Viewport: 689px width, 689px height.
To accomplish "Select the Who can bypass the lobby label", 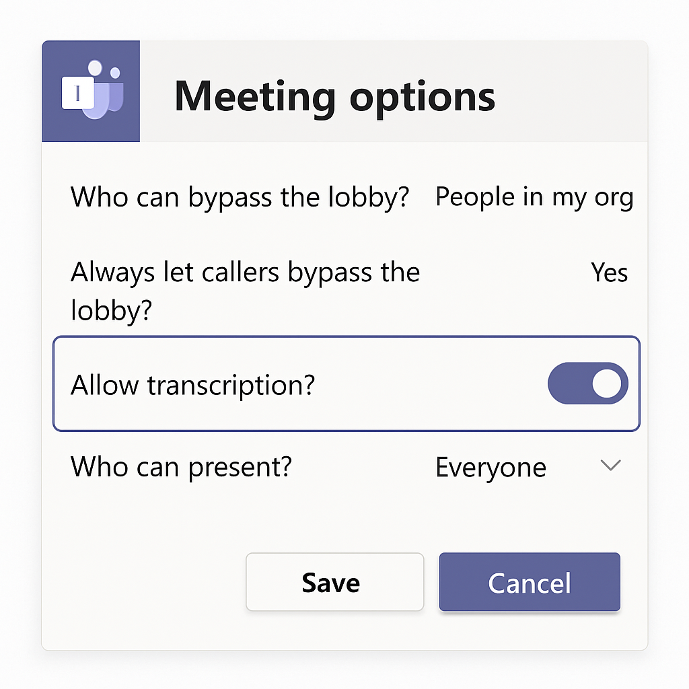I will pos(240,197).
